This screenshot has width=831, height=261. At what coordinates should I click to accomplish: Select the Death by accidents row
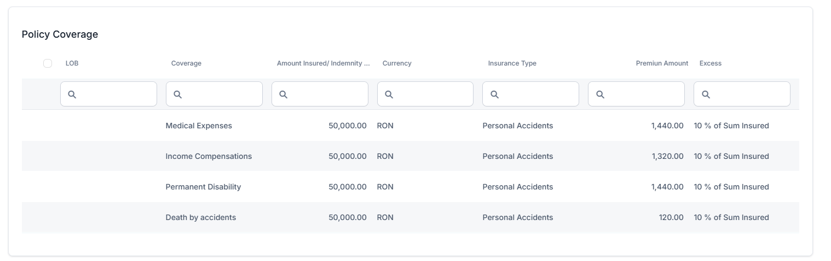tap(200, 217)
